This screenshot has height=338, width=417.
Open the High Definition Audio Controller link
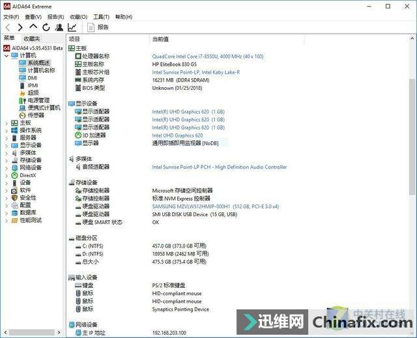tap(220, 167)
